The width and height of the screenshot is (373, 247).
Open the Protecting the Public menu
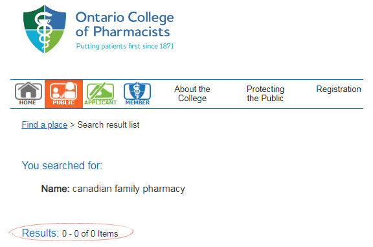266,93
